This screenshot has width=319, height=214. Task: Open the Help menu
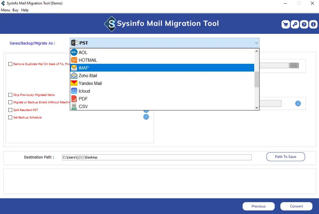pos(25,10)
